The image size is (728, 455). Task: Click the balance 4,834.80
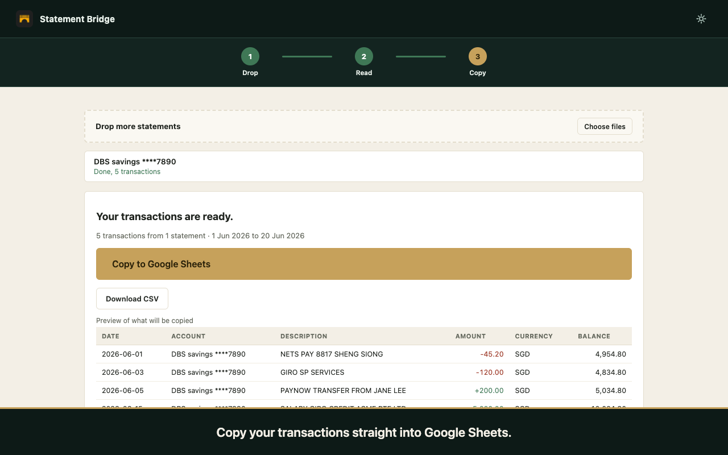pyautogui.click(x=611, y=372)
